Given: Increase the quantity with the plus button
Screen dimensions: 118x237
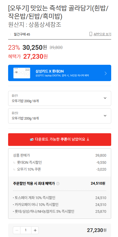Looking at the screenshot, I should point(35,230).
